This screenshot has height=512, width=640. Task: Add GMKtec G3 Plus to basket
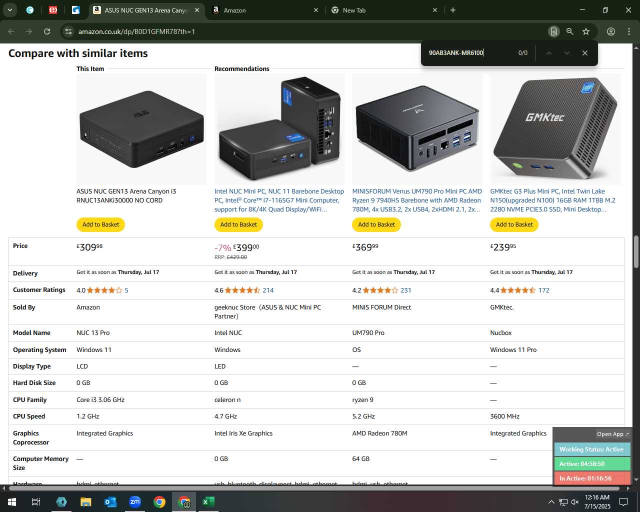pyautogui.click(x=514, y=224)
